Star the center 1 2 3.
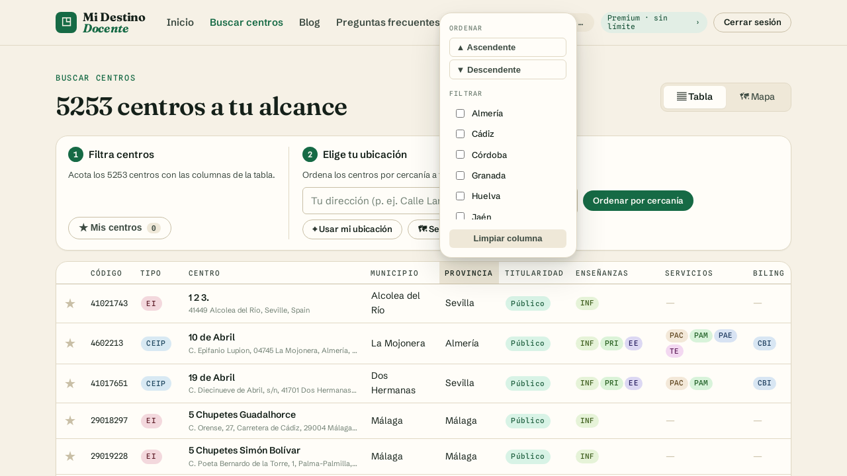847x476 pixels. pyautogui.click(x=70, y=303)
